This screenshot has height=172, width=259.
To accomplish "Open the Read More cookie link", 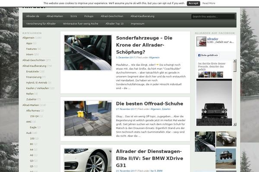I will [x=208, y=3].
